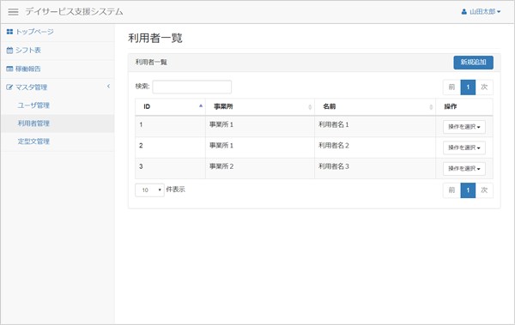Collapse the マスタ管理 chevron arrow
The height and width of the screenshot is (325, 515).
pos(108,87)
